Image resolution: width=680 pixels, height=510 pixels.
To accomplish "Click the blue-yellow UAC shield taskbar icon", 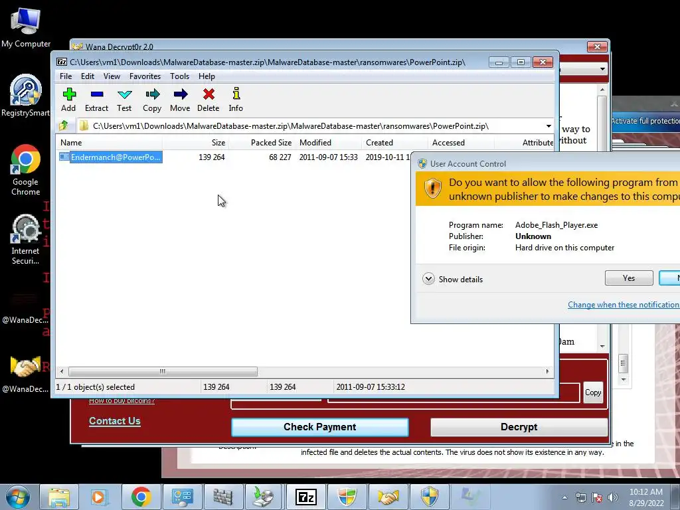I will 430,497.
